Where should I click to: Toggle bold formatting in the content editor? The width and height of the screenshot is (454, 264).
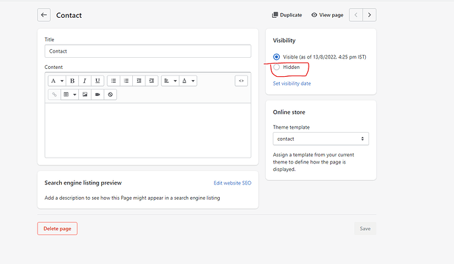pyautogui.click(x=72, y=81)
